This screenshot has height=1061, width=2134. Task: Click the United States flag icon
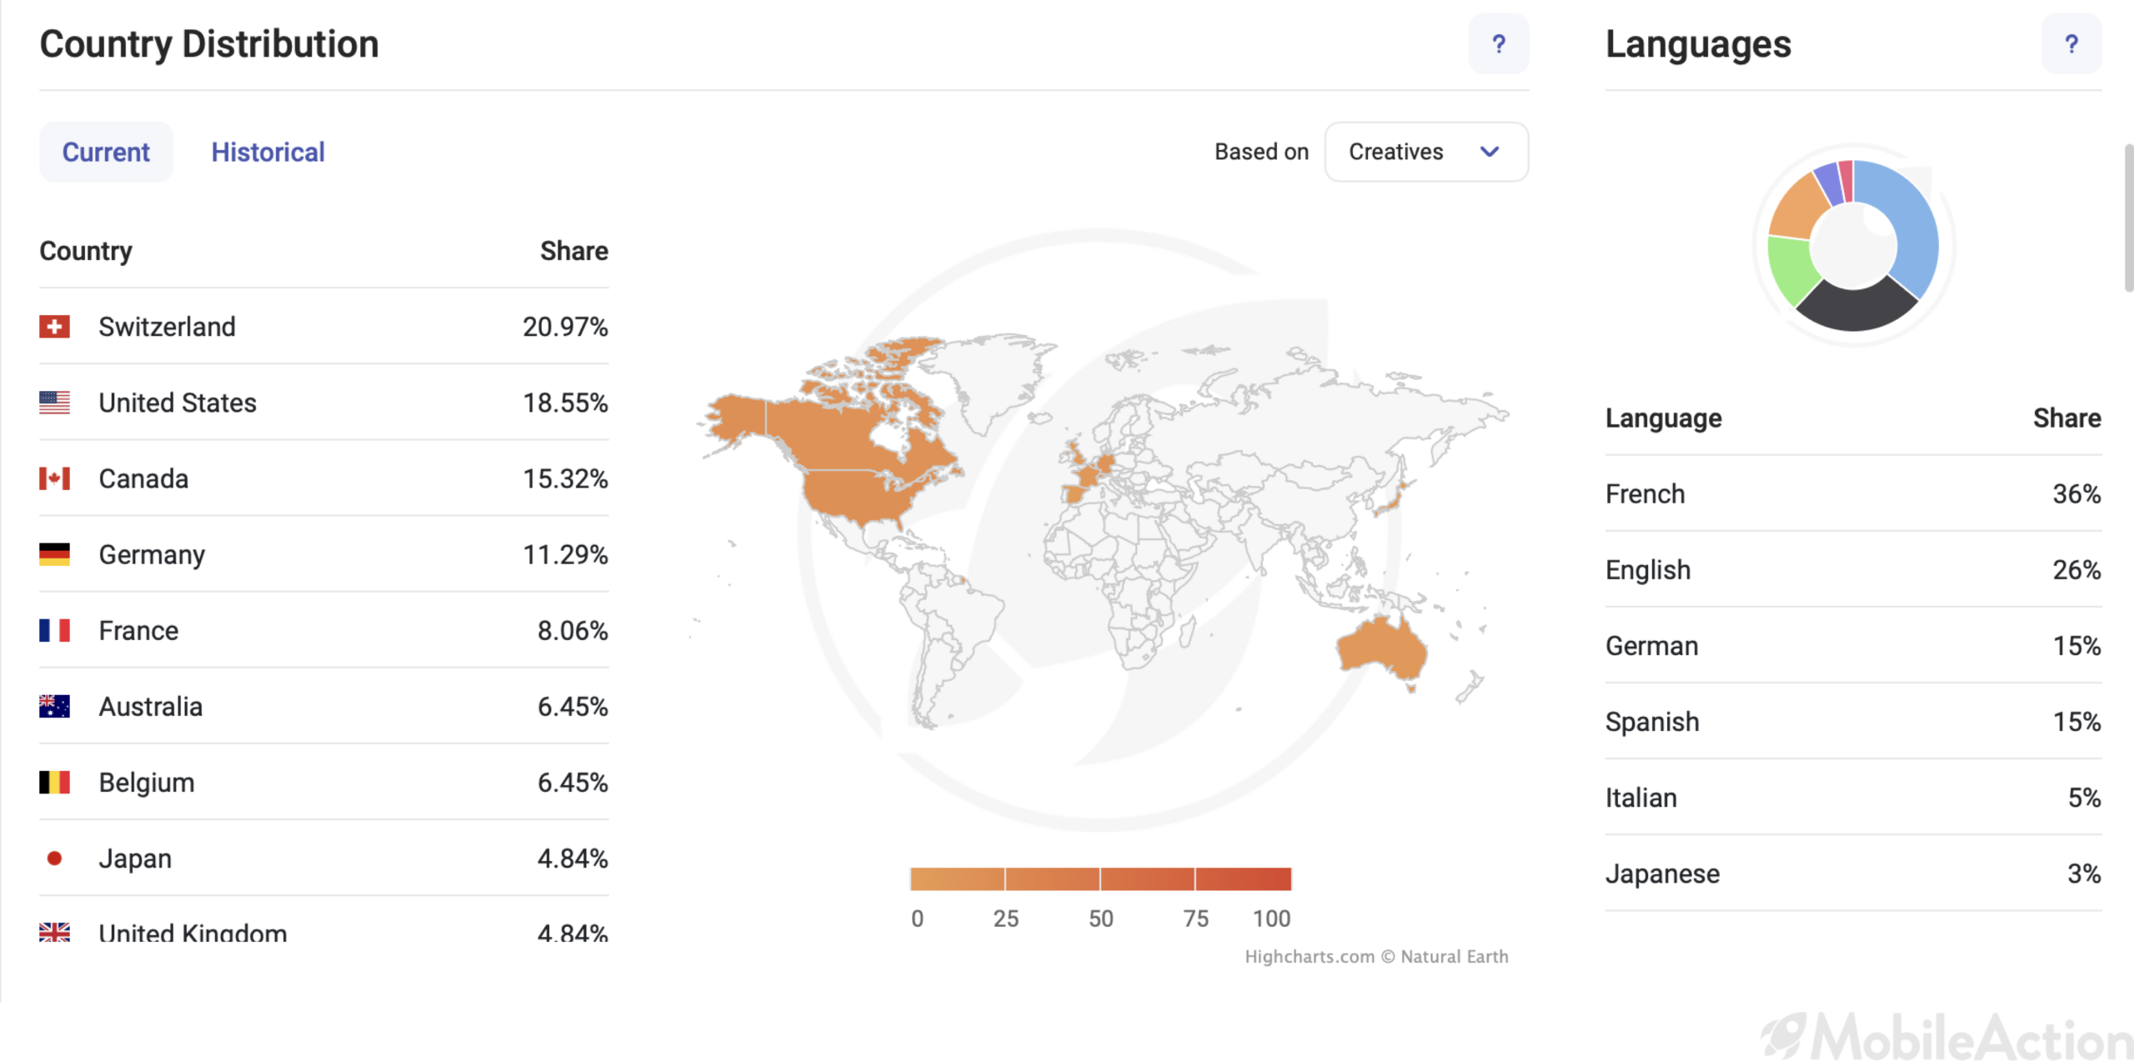[x=54, y=403]
